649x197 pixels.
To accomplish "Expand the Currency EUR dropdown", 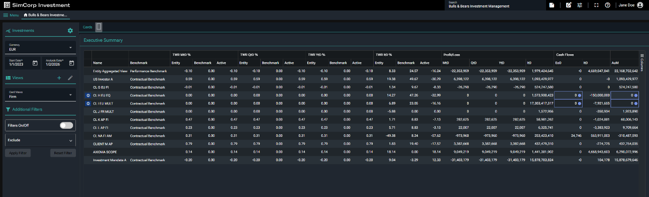I will [40, 48].
